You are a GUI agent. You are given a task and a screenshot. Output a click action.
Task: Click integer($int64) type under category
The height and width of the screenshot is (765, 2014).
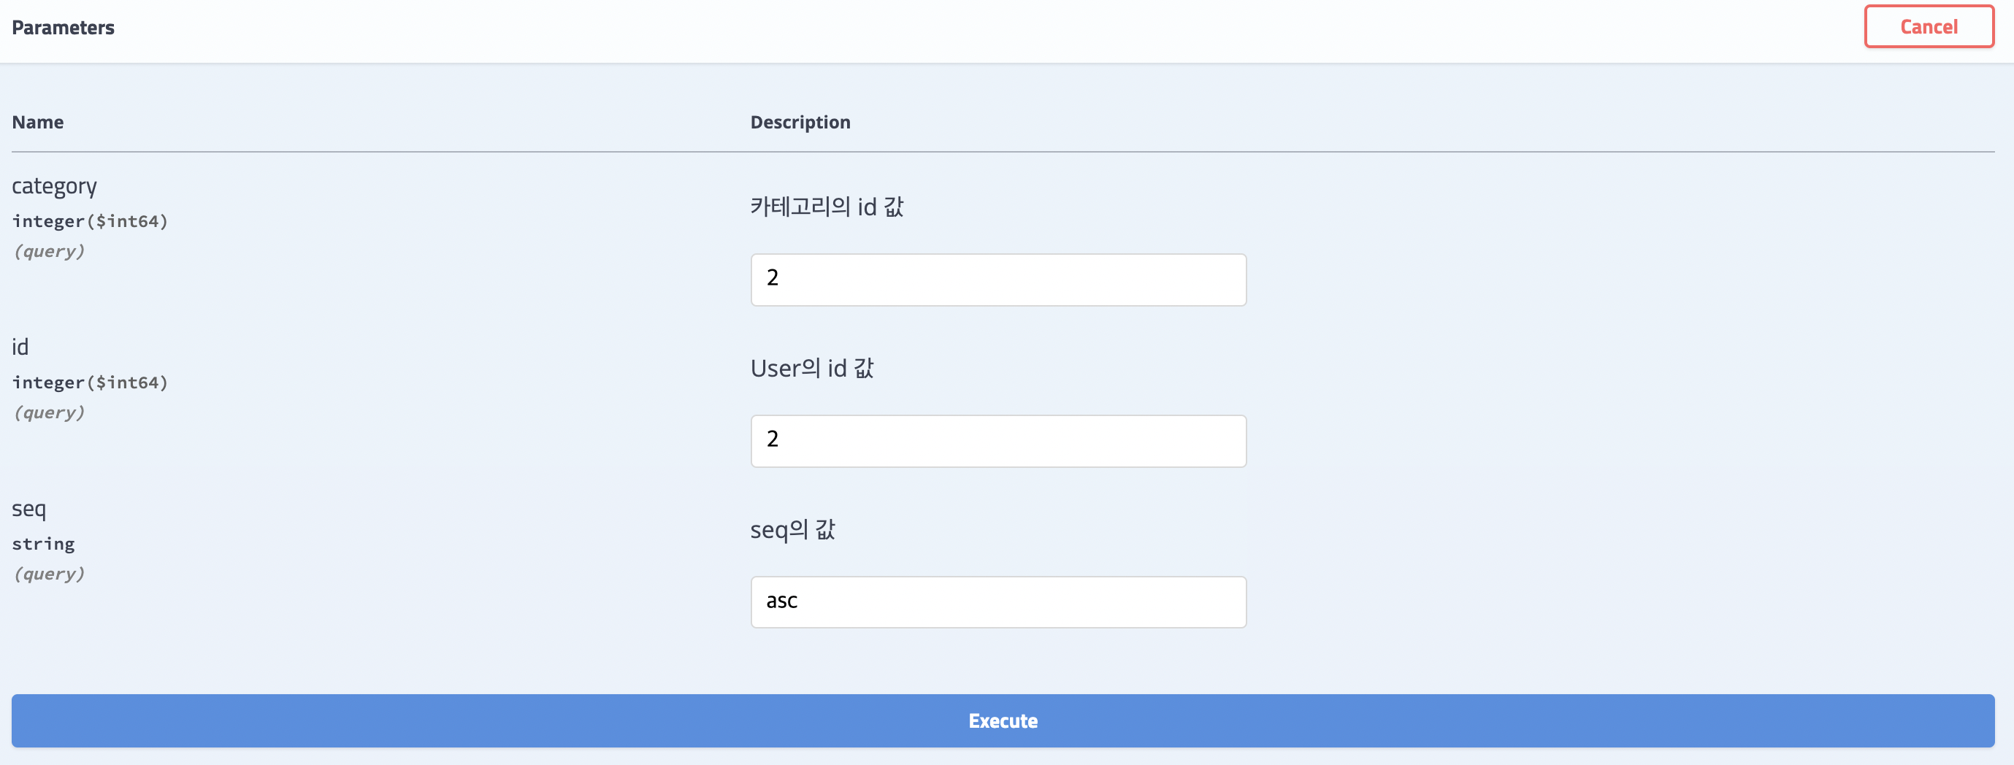(90, 221)
